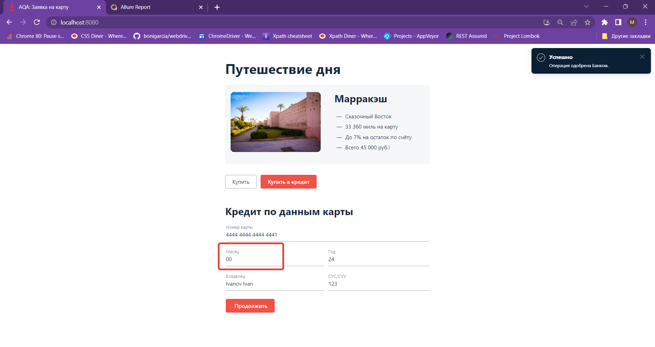Bookmark the page via the star icon
The height and width of the screenshot is (347, 655).
click(x=587, y=22)
